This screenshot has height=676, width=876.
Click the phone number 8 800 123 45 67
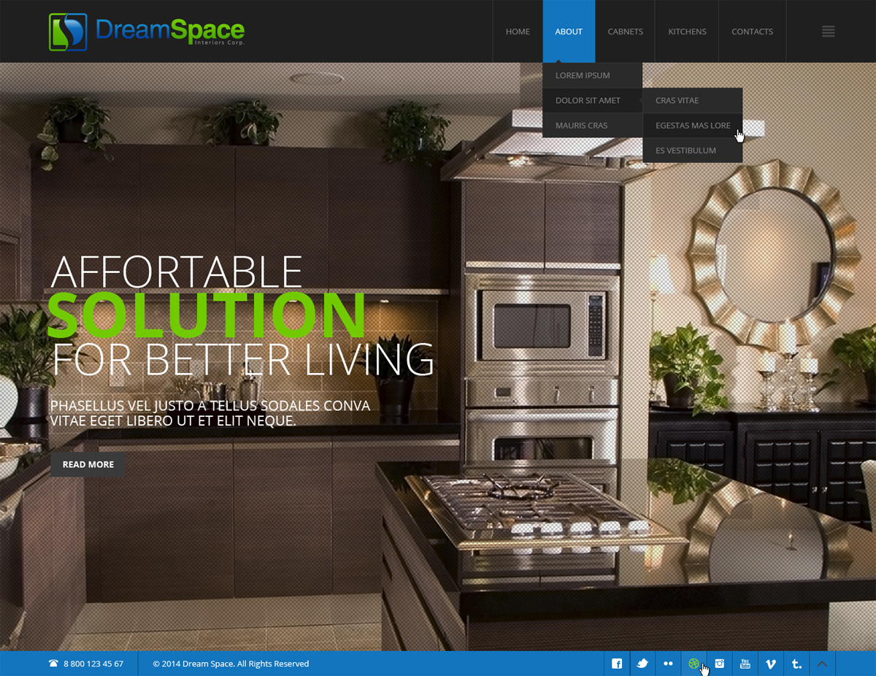(93, 664)
